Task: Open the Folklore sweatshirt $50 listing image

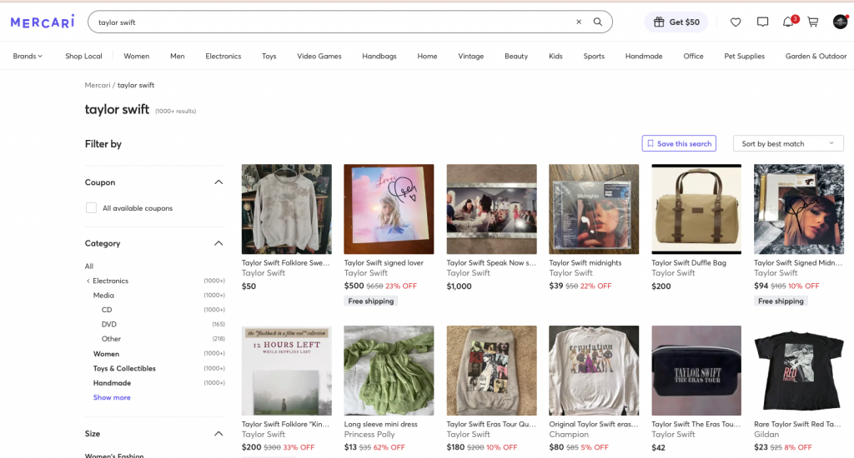Action: click(x=287, y=209)
